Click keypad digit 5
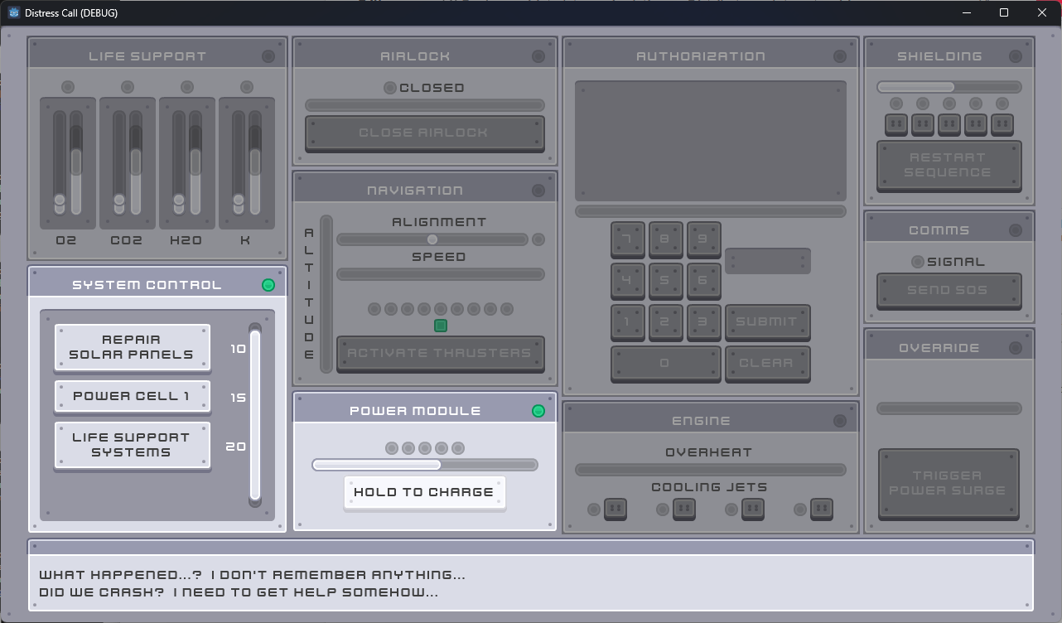The width and height of the screenshot is (1062, 623). (665, 280)
